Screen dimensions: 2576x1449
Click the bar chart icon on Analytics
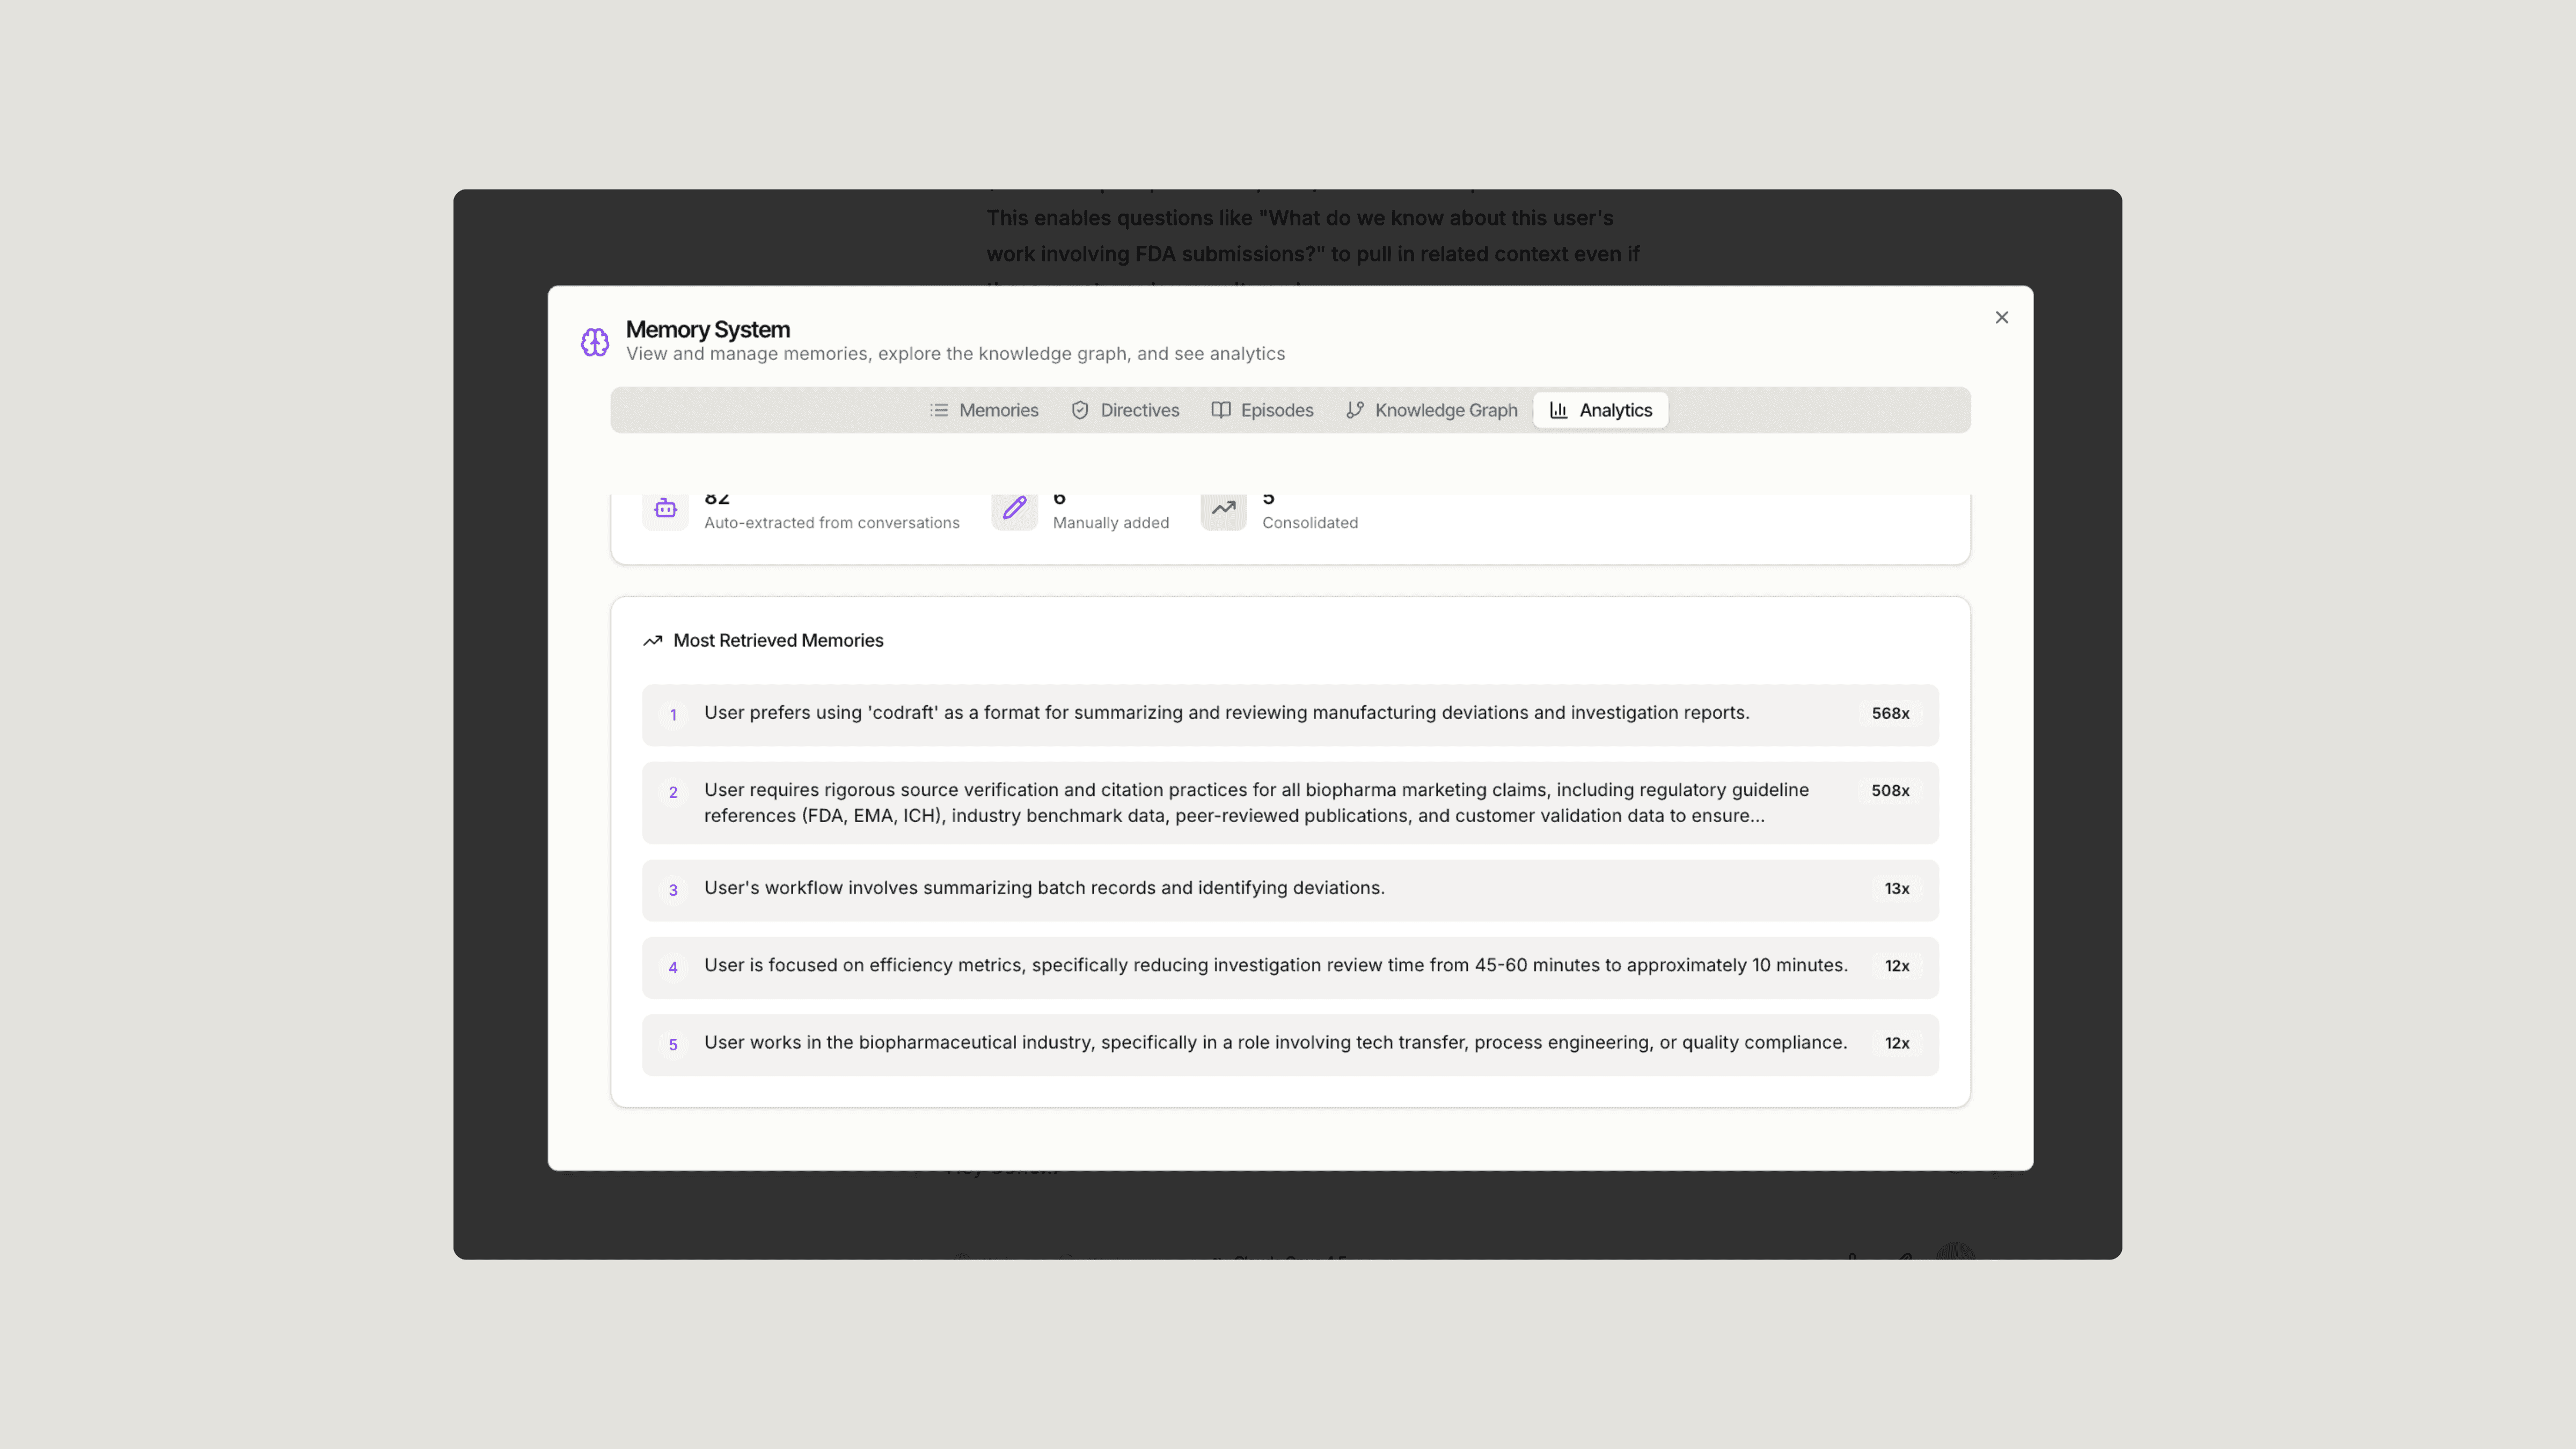[1558, 410]
